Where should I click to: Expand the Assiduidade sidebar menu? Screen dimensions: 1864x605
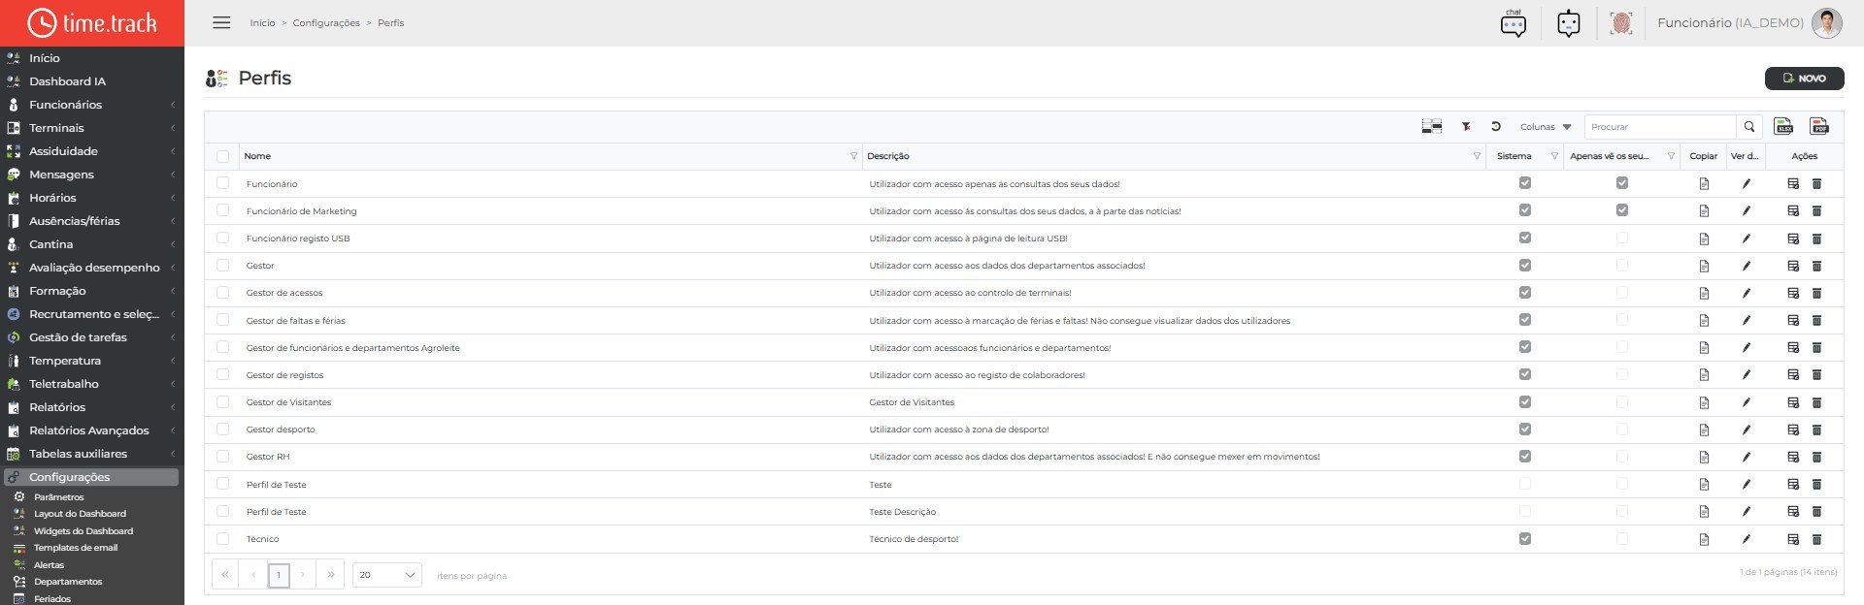[x=92, y=151]
